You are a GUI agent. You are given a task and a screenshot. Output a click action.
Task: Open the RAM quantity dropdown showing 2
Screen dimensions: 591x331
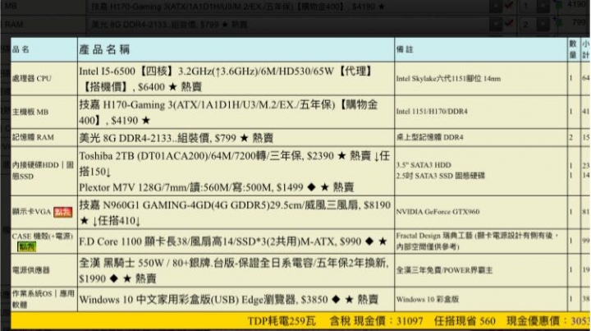[534, 25]
